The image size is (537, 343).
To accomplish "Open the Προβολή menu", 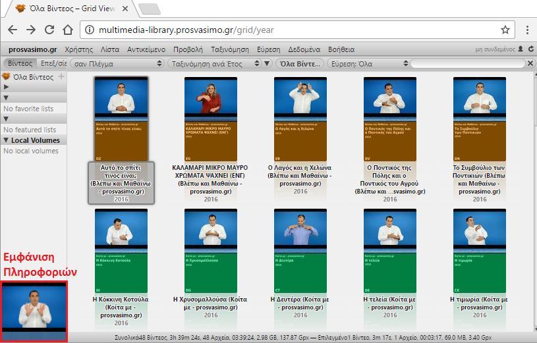I will pyautogui.click(x=188, y=49).
